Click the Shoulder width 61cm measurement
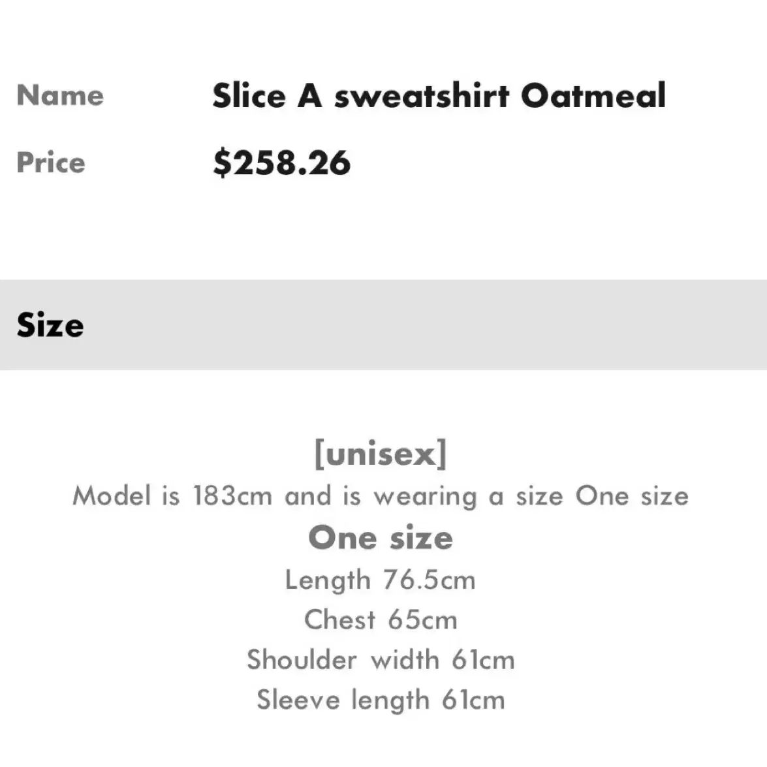The height and width of the screenshot is (767, 767). pyautogui.click(x=381, y=659)
